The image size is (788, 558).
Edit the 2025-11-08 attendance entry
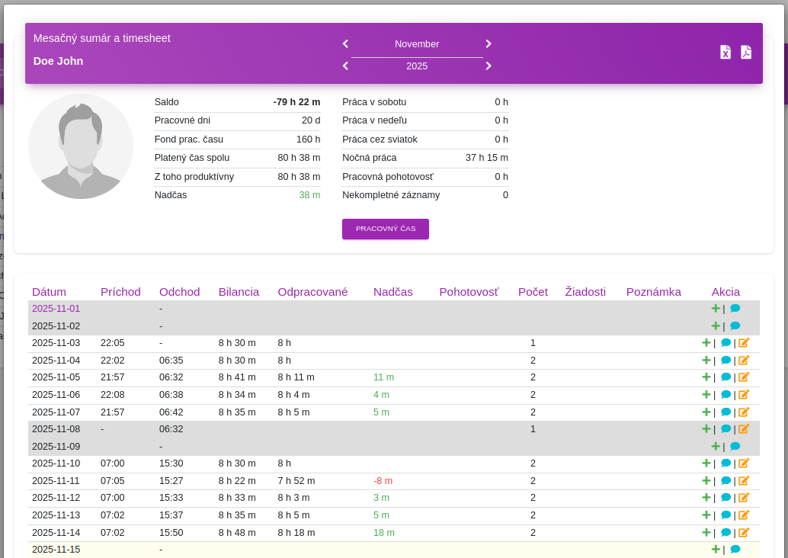pos(744,429)
